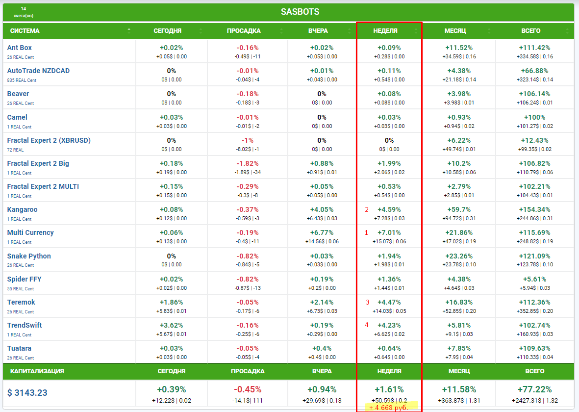Open the Camel system link
579x412 pixels.
[x=17, y=117]
